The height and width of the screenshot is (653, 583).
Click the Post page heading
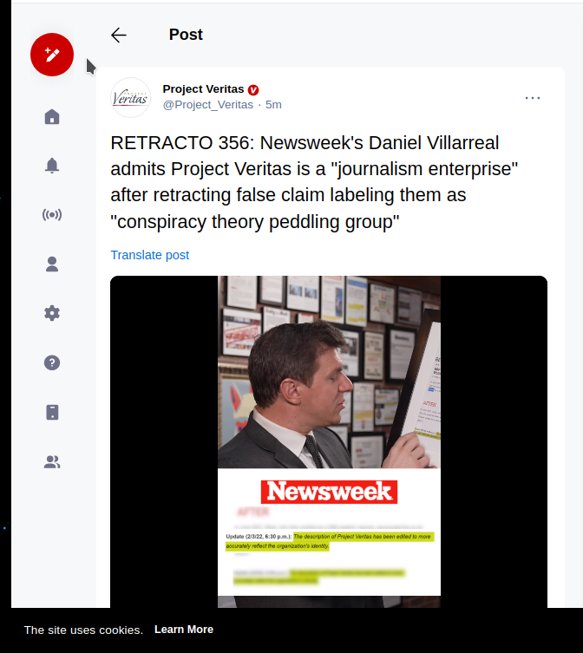[186, 35]
